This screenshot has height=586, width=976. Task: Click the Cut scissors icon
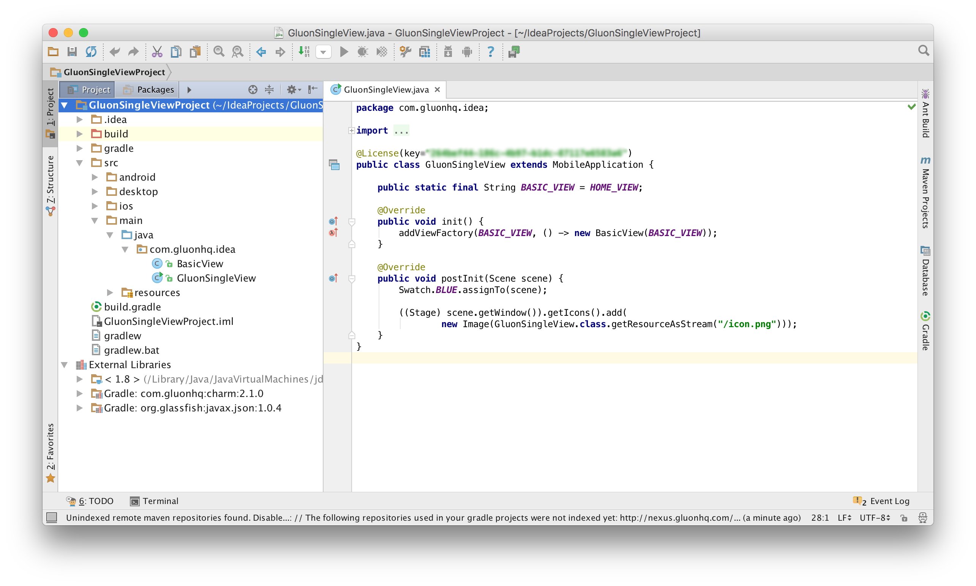(157, 52)
